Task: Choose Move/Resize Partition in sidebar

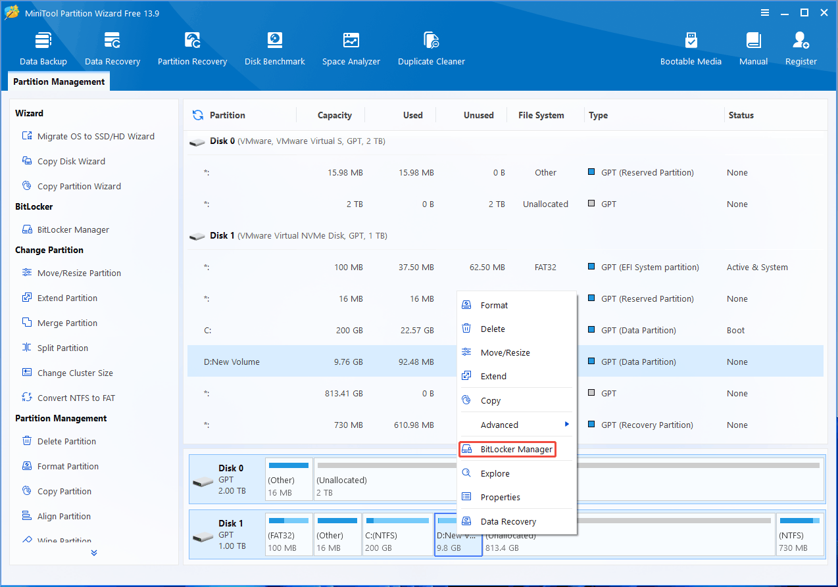Action: tap(71, 273)
